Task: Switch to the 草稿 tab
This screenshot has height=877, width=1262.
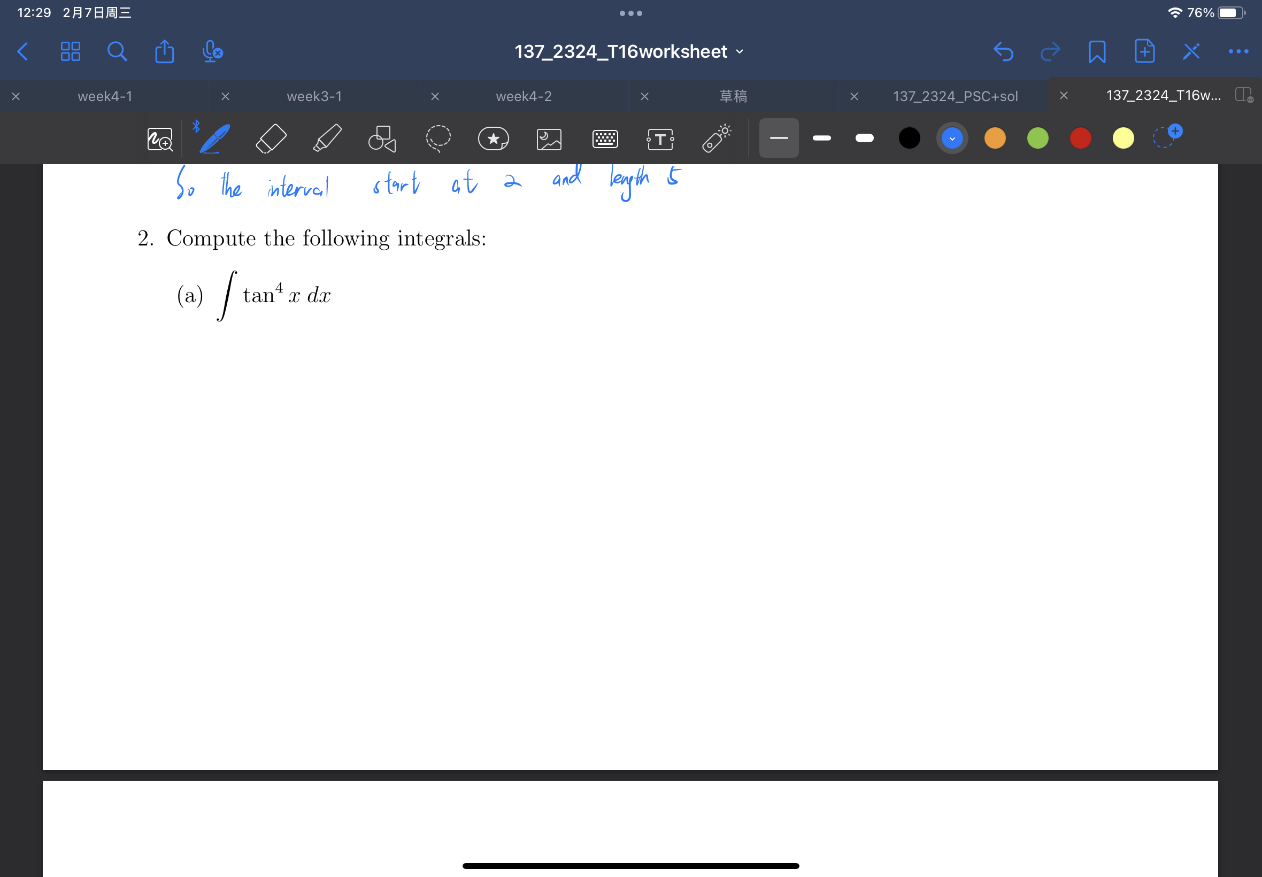Action: coord(733,96)
